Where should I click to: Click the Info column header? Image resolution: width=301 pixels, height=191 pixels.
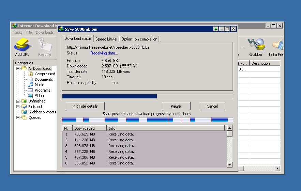click(x=165, y=128)
